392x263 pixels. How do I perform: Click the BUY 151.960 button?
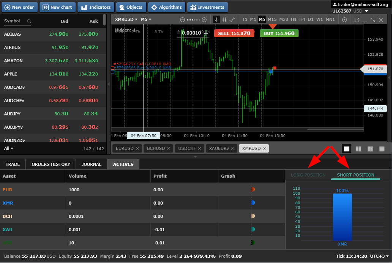[279, 33]
